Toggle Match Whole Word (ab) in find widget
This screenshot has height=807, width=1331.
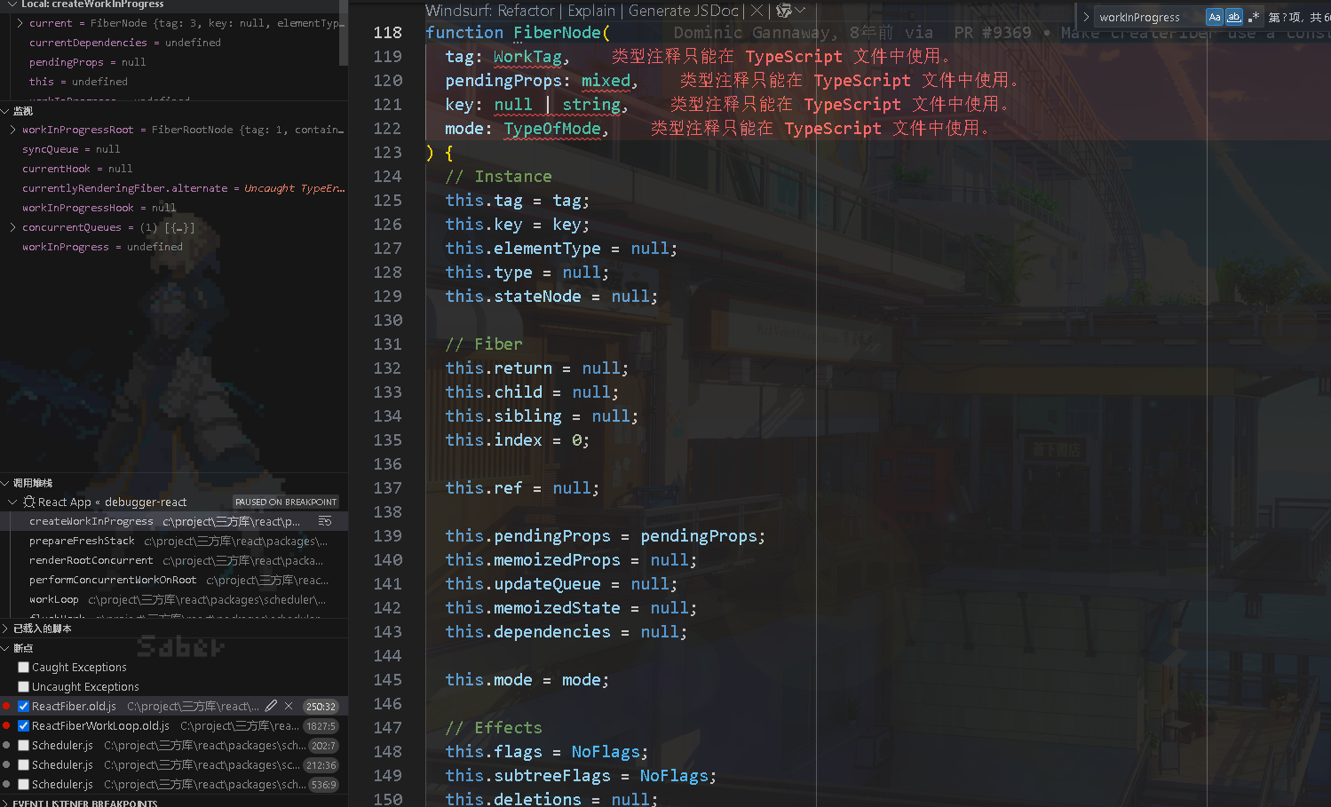(x=1233, y=17)
